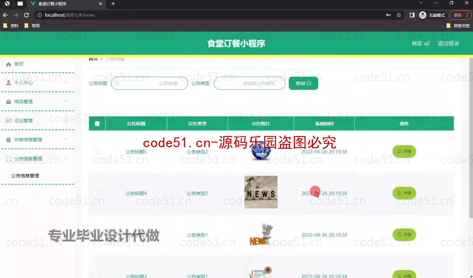
Task: Click the page vertical scrollbar
Action: click(x=471, y=138)
